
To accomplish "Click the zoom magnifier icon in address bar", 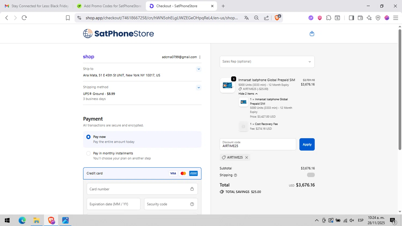I will pyautogui.click(x=256, y=18).
